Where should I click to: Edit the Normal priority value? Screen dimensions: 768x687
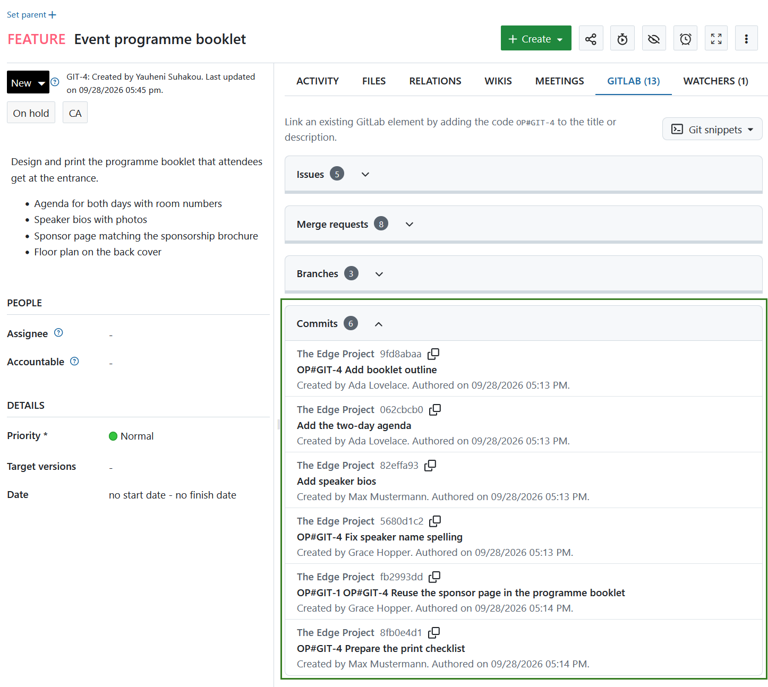point(131,436)
